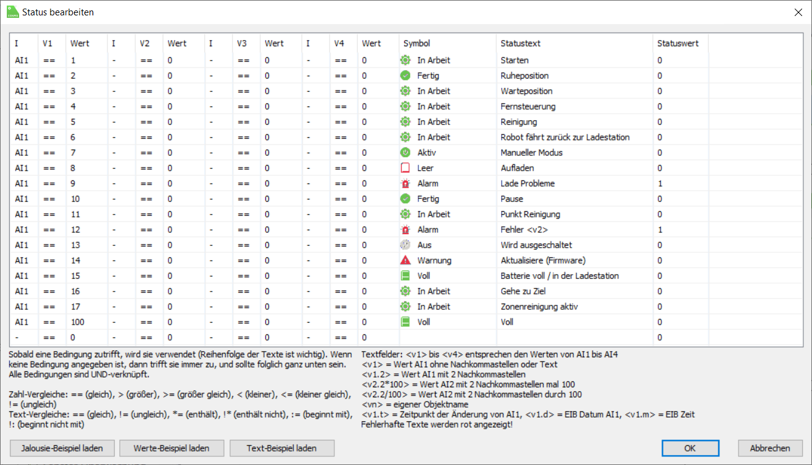The height and width of the screenshot is (465, 812).
Task: Load the Jalousie example
Action: point(62,448)
